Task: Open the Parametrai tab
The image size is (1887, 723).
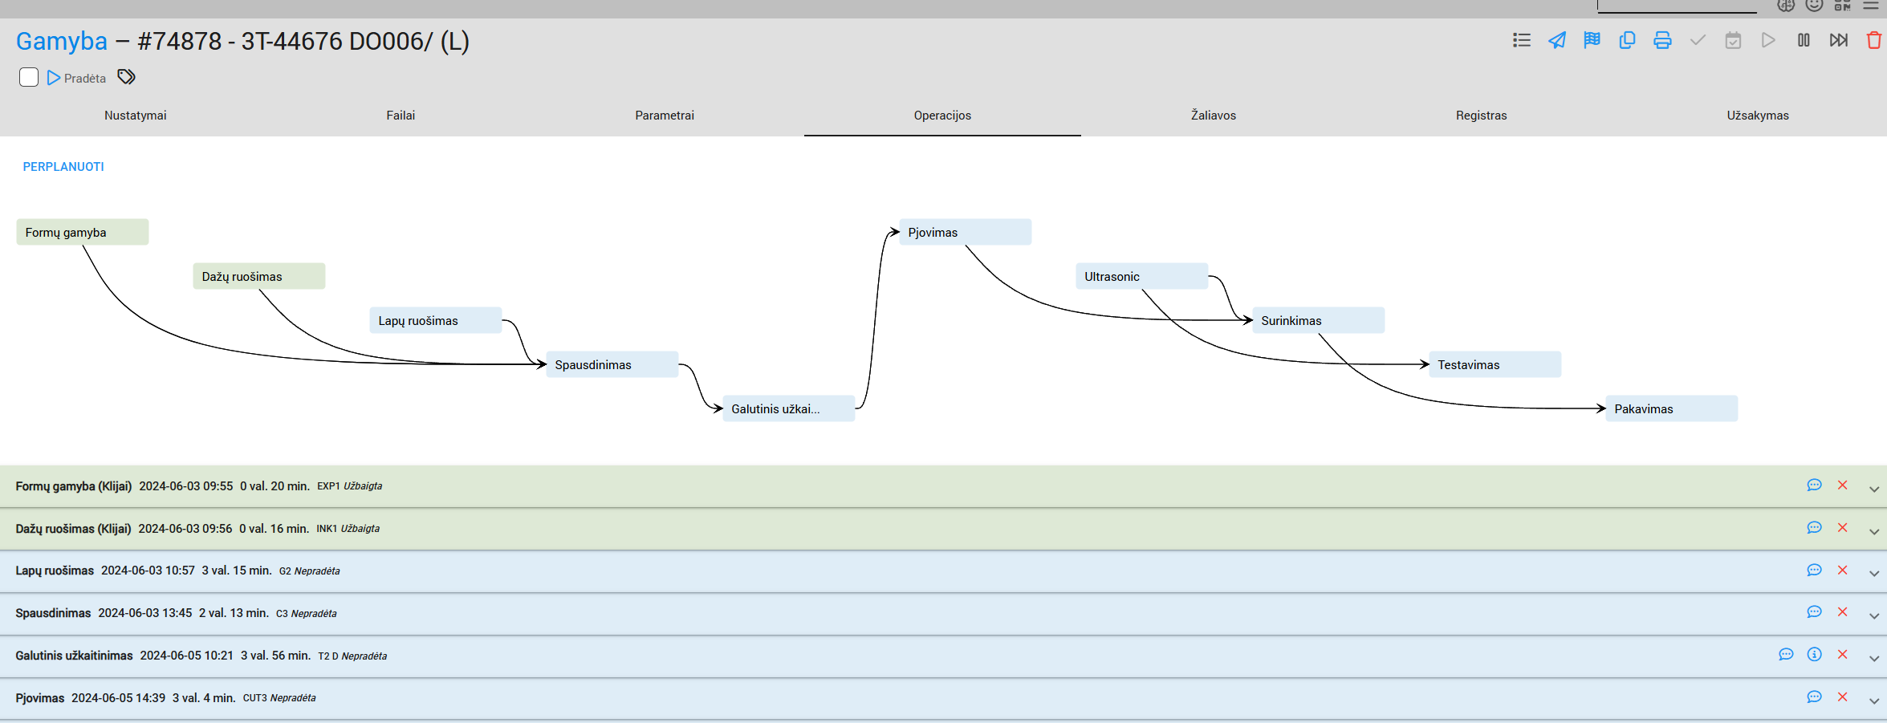Action: 664,116
